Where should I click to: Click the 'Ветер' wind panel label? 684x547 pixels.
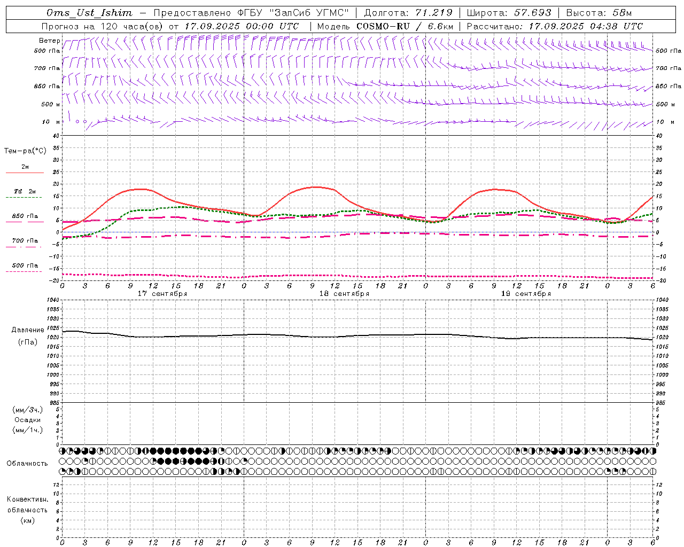coord(50,41)
